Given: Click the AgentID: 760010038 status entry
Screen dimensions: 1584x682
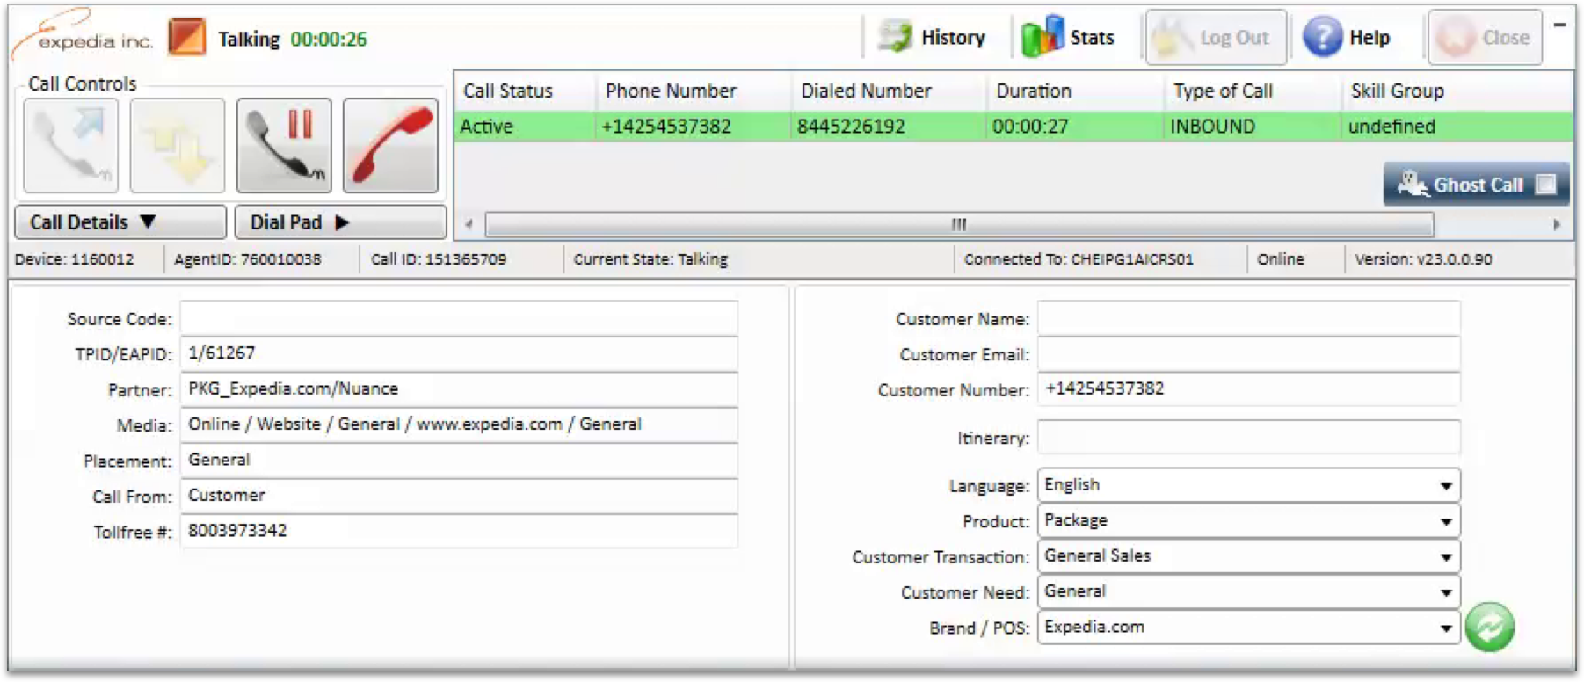Looking at the screenshot, I should pyautogui.click(x=248, y=259).
